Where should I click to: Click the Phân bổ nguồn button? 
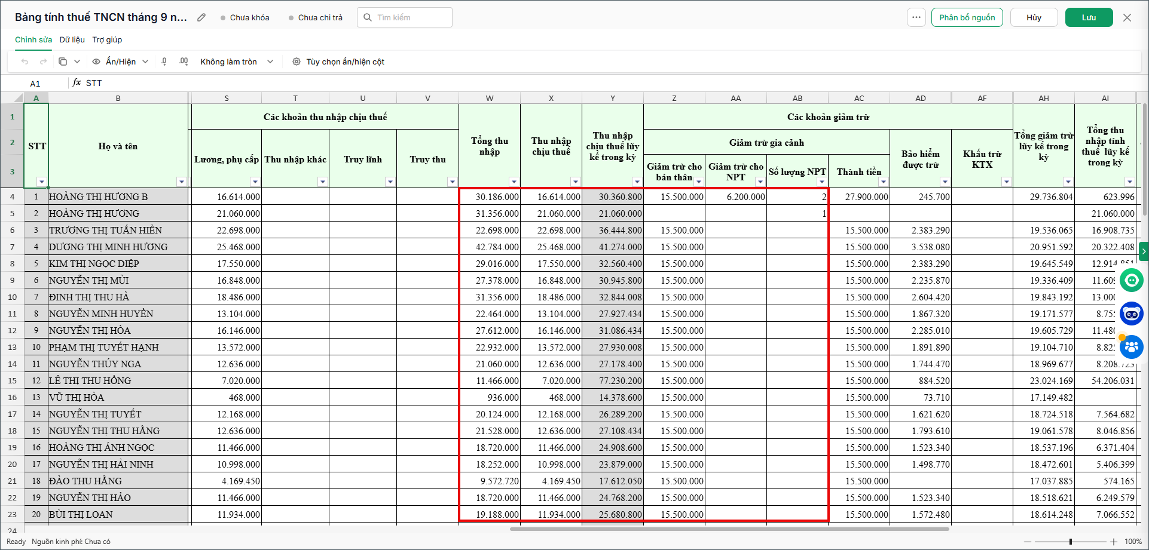pyautogui.click(x=967, y=17)
